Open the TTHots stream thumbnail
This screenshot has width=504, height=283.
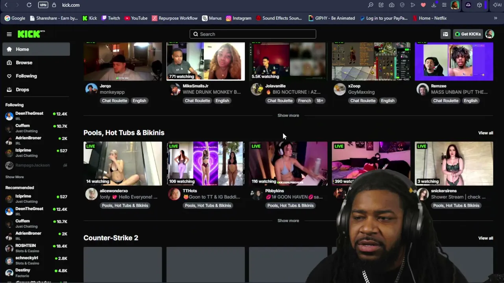206,164
